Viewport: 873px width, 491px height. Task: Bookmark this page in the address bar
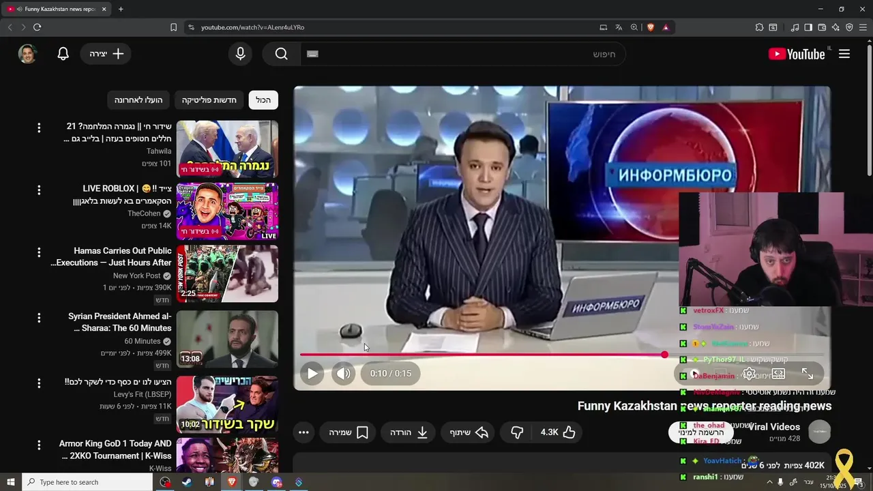173,27
